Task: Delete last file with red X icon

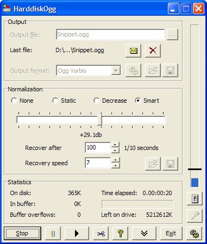Action: [153, 51]
